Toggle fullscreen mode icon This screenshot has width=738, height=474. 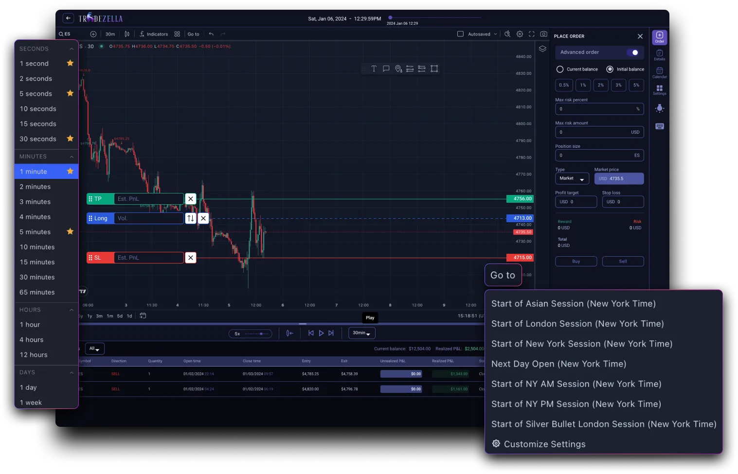tap(532, 34)
